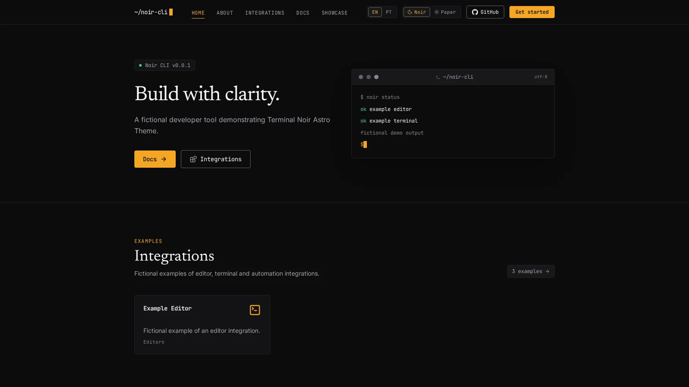Click the Integrations section heading

pyautogui.click(x=174, y=256)
